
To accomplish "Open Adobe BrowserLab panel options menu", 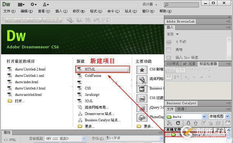I will click(228, 21).
